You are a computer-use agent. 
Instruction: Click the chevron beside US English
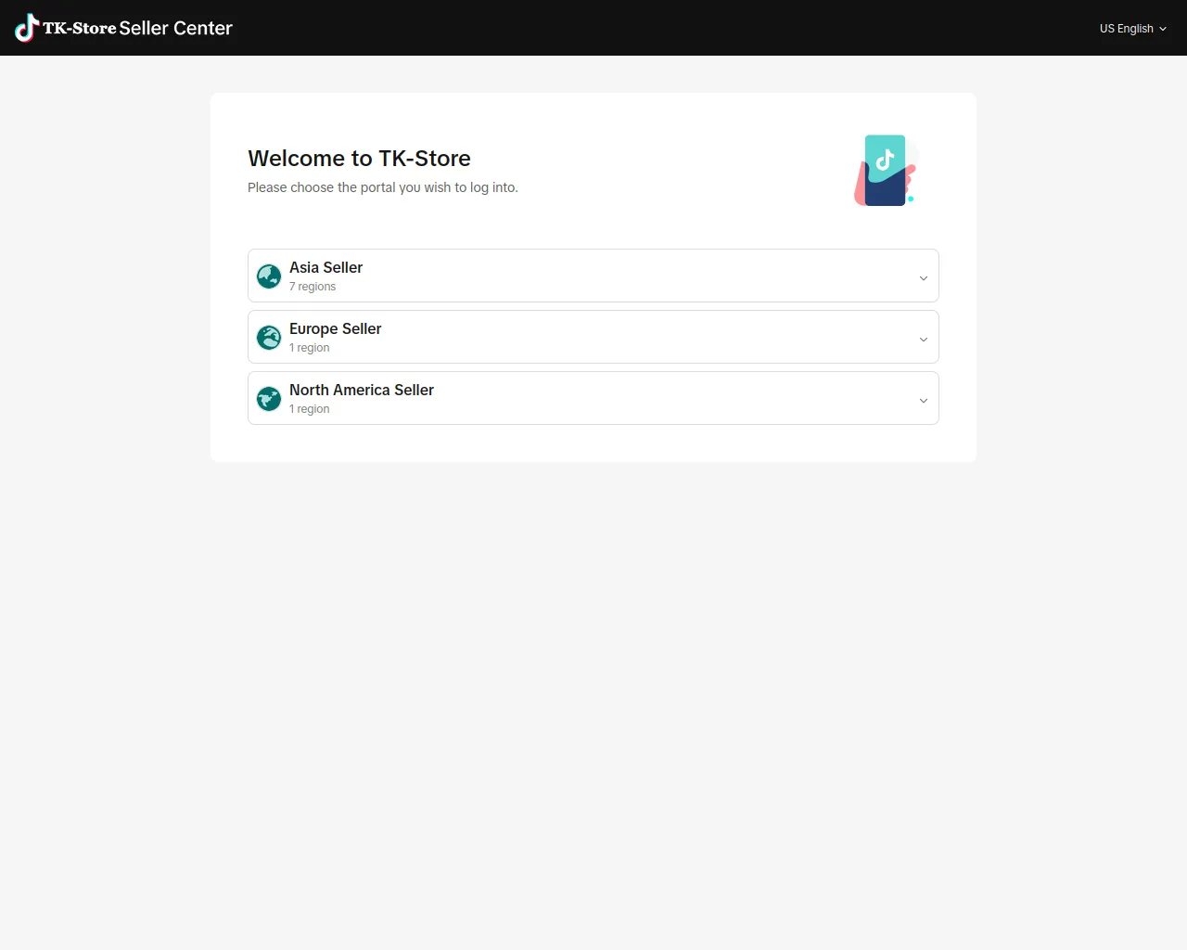[x=1163, y=29]
